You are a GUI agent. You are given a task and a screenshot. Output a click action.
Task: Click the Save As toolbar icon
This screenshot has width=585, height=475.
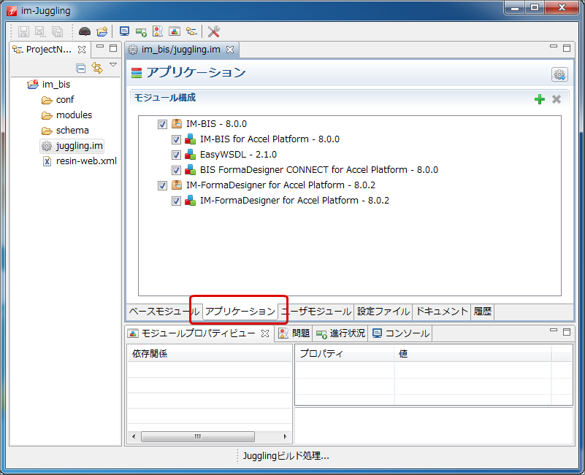40,31
